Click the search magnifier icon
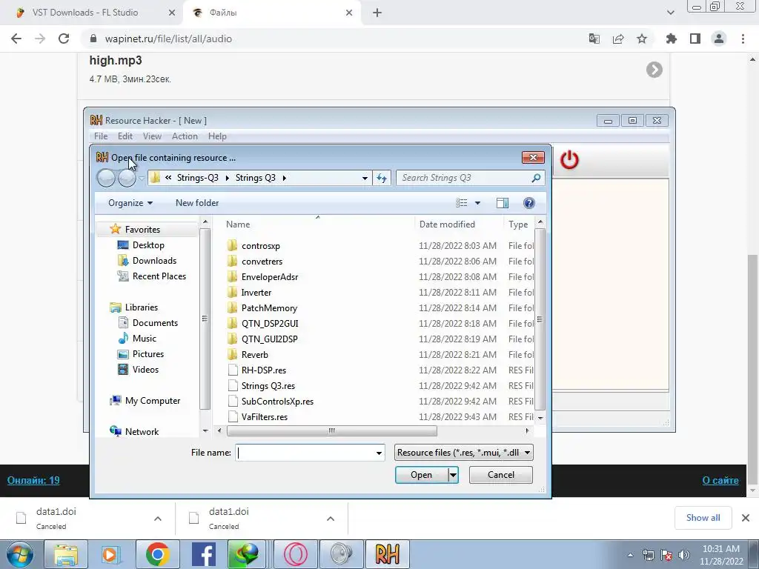 [536, 178]
